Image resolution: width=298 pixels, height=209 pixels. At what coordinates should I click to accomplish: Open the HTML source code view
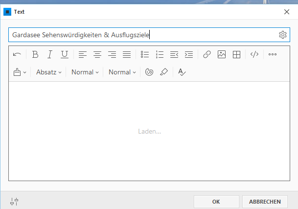tap(254, 54)
